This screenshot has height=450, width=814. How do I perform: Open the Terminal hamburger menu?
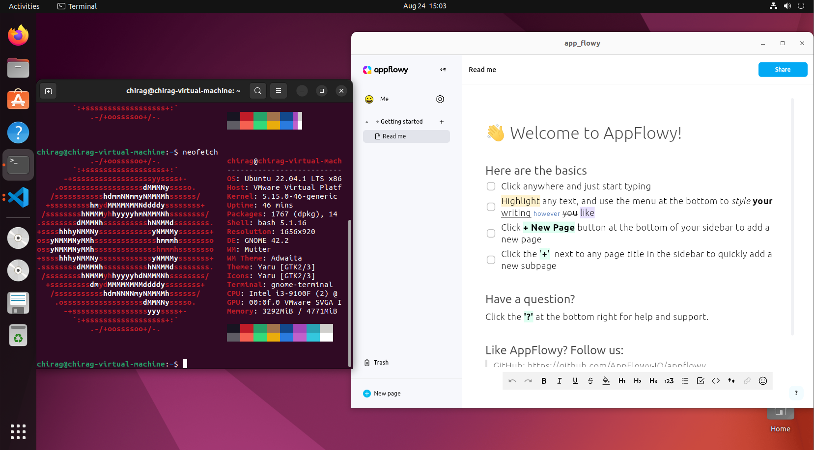tap(279, 91)
